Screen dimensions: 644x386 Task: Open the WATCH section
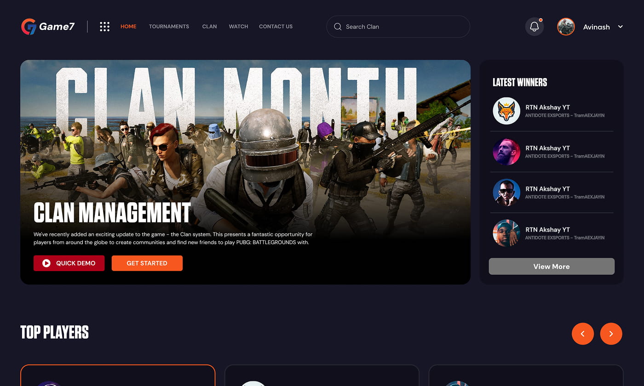coord(238,27)
